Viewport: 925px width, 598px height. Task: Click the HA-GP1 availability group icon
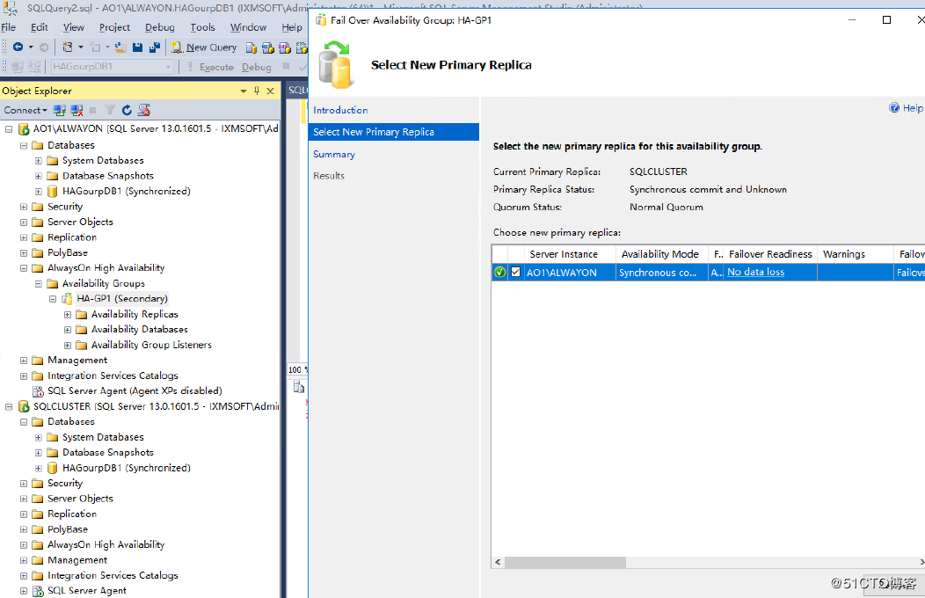(x=67, y=298)
